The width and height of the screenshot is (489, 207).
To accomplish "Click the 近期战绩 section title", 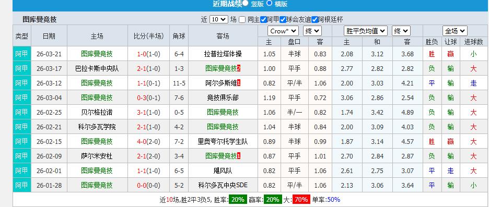I will [227, 4].
